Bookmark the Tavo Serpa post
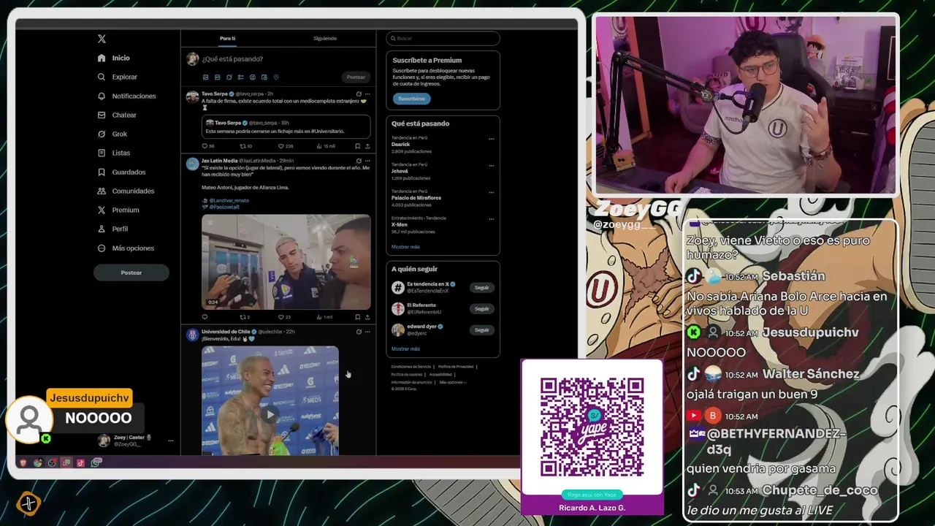Viewport: 935px width, 526px height. coord(357,146)
